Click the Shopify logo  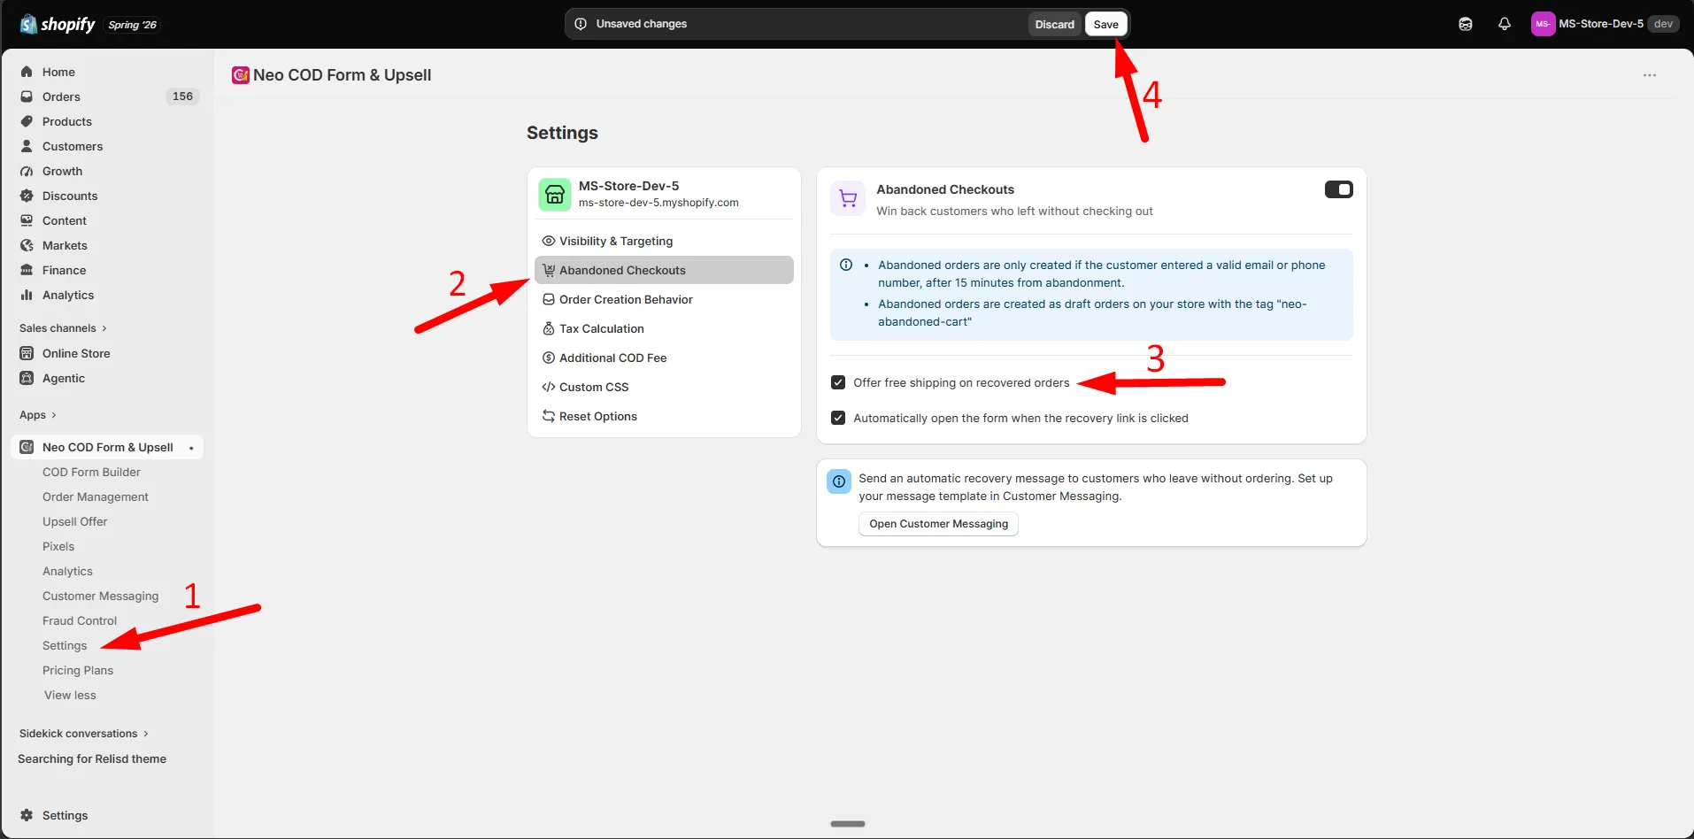(x=58, y=24)
